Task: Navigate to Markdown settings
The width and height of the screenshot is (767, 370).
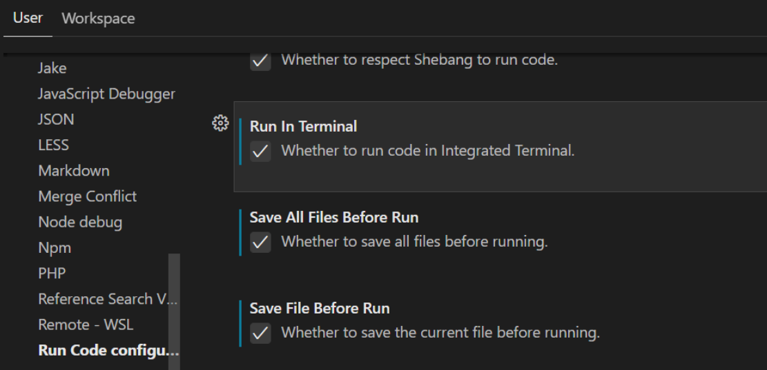Action: [x=74, y=170]
